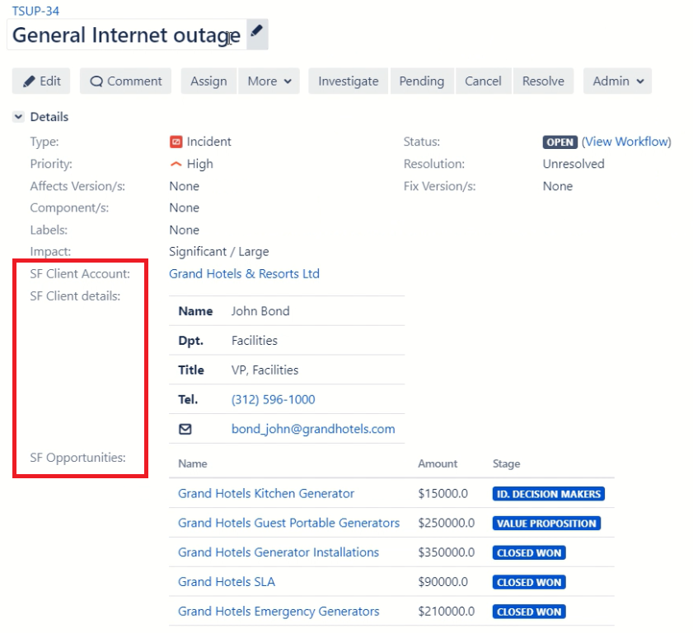
Task: Click the envelope icon in client details
Action: coord(185,429)
